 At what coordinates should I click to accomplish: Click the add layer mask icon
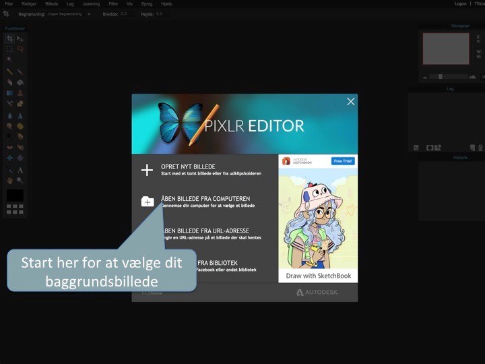pyautogui.click(x=429, y=148)
